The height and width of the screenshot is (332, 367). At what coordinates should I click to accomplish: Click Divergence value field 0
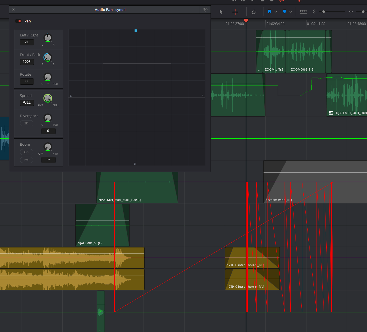48,131
